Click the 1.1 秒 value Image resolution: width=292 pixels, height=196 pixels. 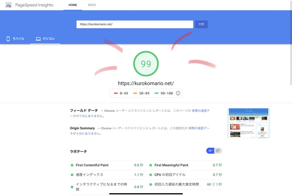pos(139,175)
